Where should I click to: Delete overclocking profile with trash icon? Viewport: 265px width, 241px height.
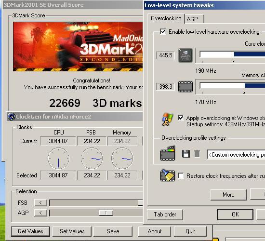pyautogui.click(x=197, y=154)
